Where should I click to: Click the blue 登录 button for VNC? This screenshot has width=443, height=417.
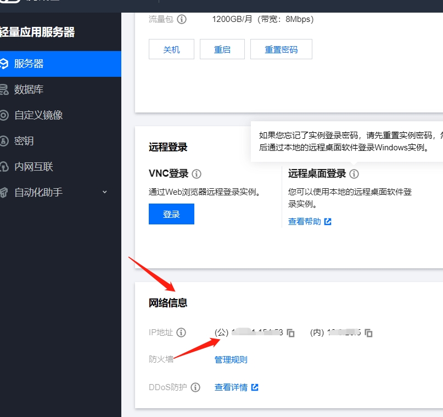coord(171,215)
